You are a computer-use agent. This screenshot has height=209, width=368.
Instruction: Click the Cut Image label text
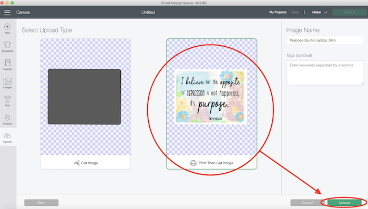click(89, 163)
